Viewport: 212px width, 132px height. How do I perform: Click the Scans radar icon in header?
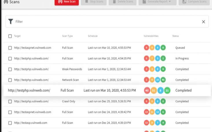pyautogui.click(x=6, y=2)
